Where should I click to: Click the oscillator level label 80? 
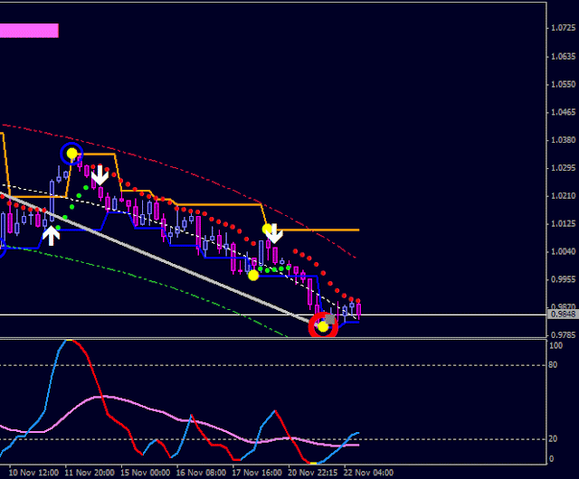click(553, 365)
